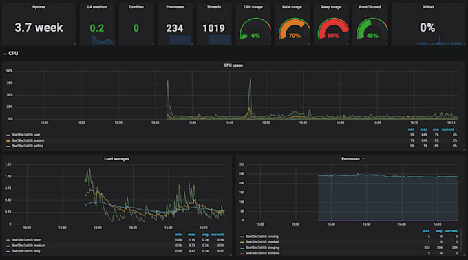Toggle the softirq series in CPU usage legend

[x=28, y=146]
